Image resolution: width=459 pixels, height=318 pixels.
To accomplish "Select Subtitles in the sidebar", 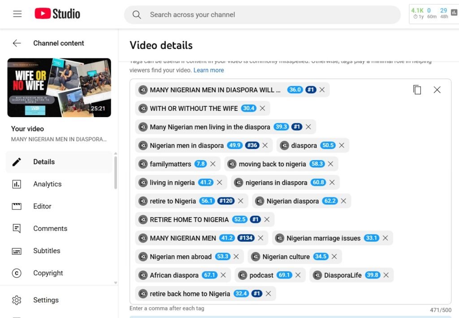I will [x=47, y=251].
